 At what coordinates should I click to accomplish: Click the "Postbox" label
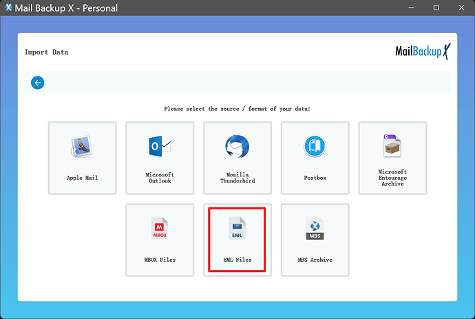click(315, 178)
